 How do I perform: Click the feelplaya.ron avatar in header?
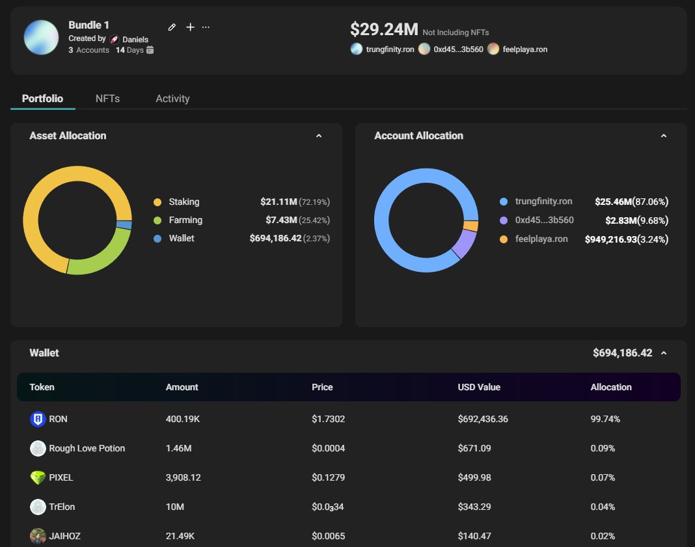[x=493, y=49]
